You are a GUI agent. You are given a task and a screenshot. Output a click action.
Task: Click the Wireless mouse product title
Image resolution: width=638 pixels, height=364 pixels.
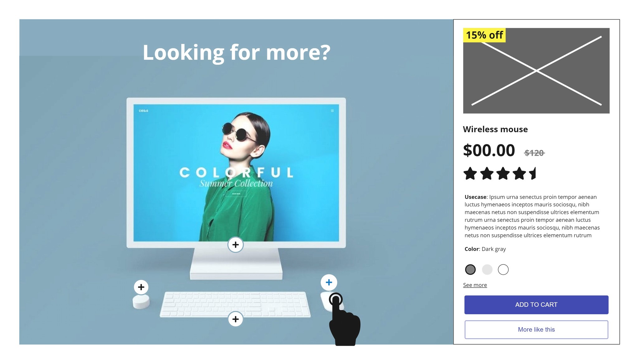495,129
